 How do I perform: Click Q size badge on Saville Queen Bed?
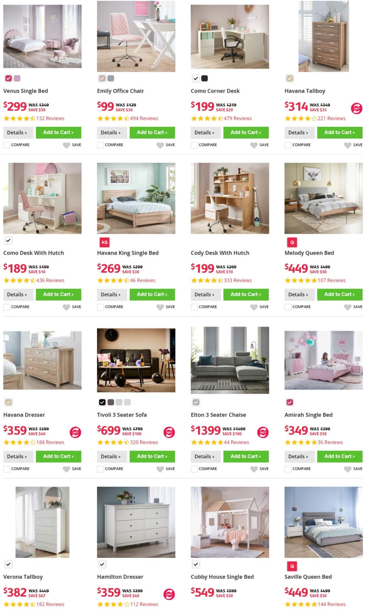pyautogui.click(x=292, y=566)
